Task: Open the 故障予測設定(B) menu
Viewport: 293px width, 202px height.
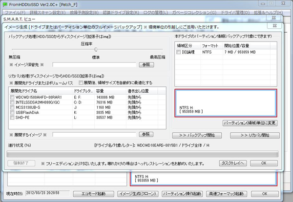Action: coord(84,13)
